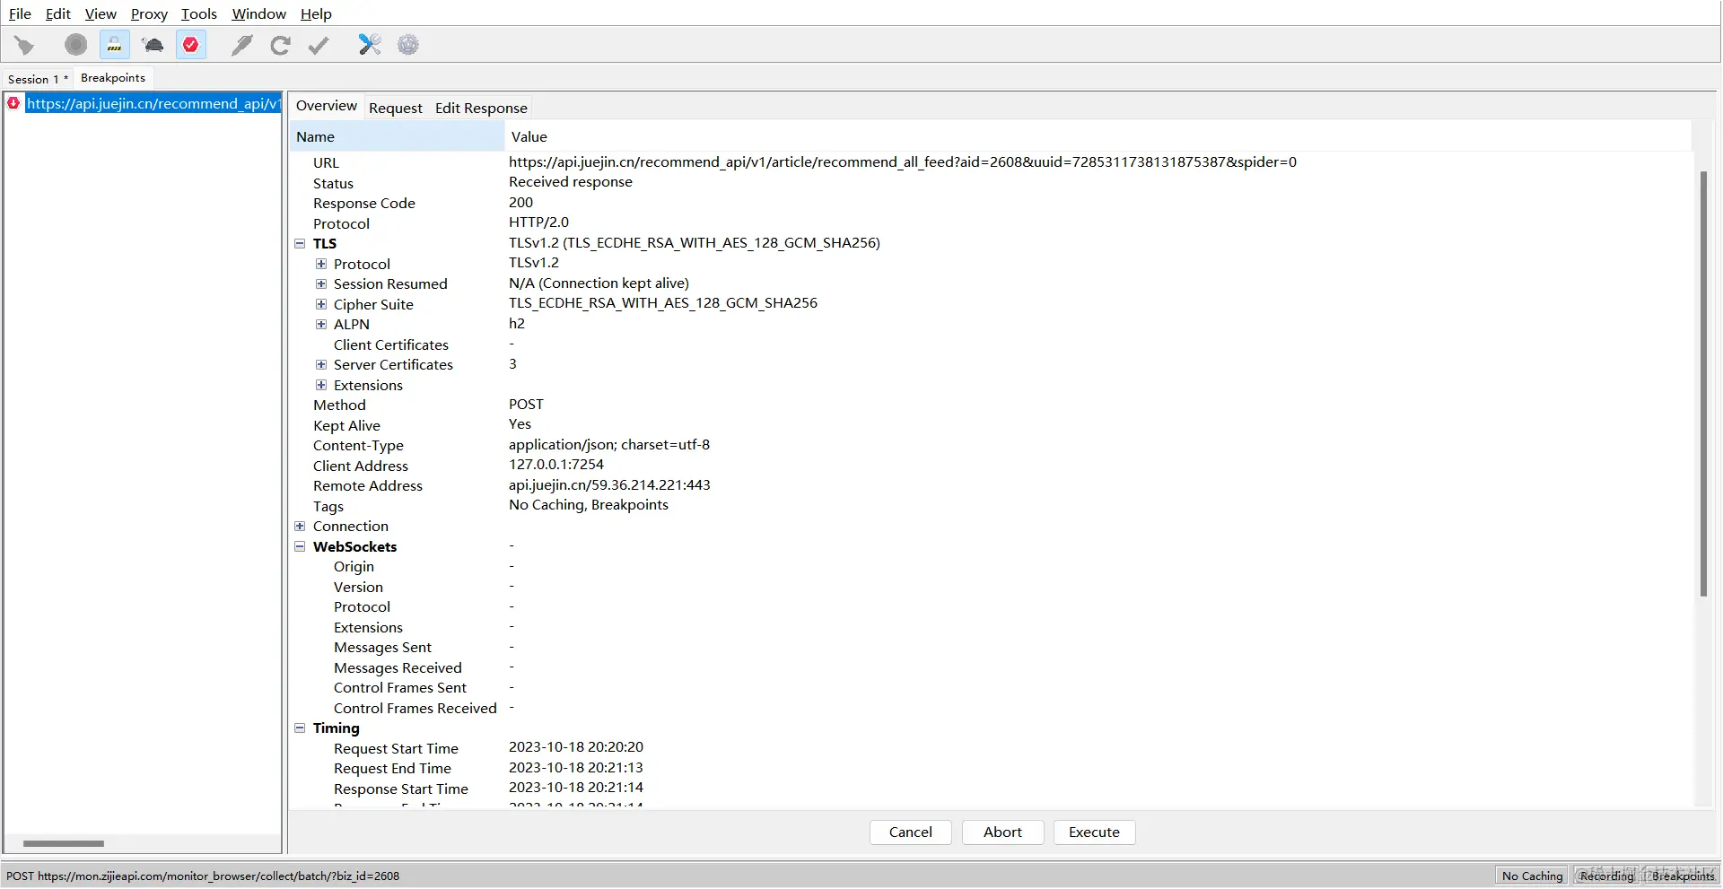Click the Cancel button

[911, 832]
